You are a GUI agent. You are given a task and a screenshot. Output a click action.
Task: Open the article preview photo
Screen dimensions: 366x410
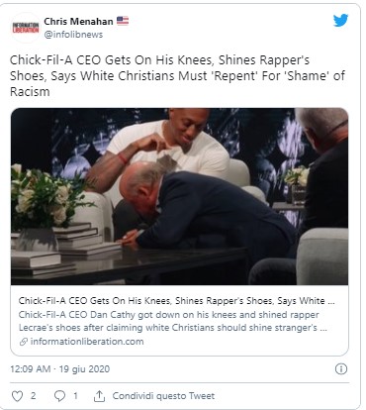point(179,196)
